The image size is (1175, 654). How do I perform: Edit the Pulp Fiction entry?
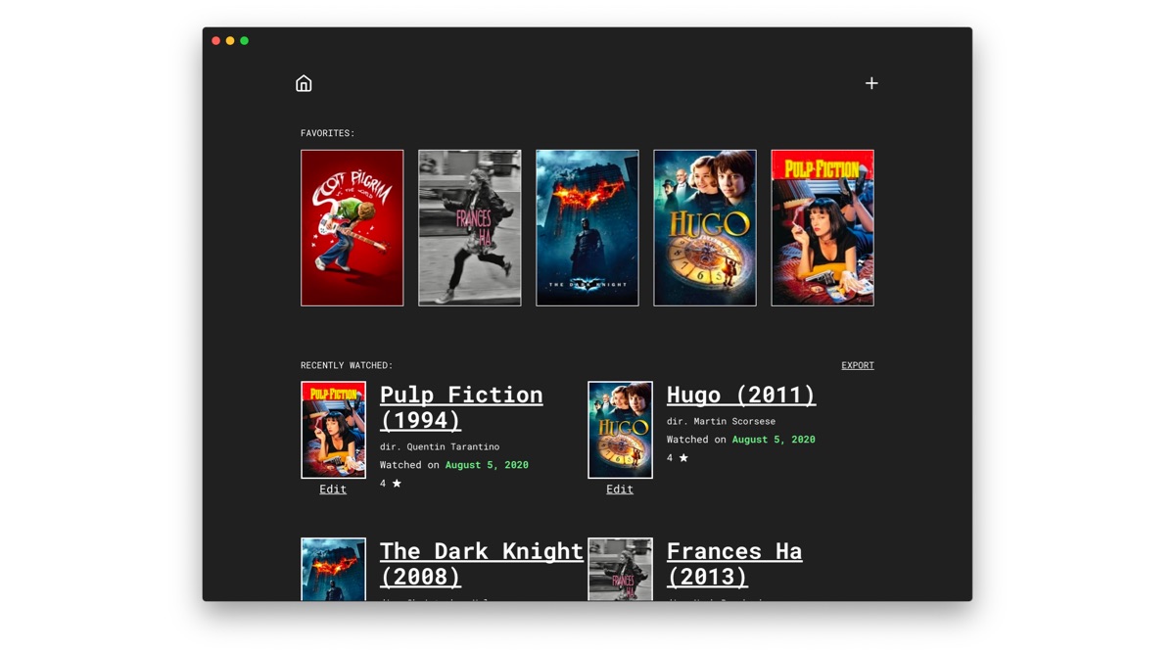333,490
